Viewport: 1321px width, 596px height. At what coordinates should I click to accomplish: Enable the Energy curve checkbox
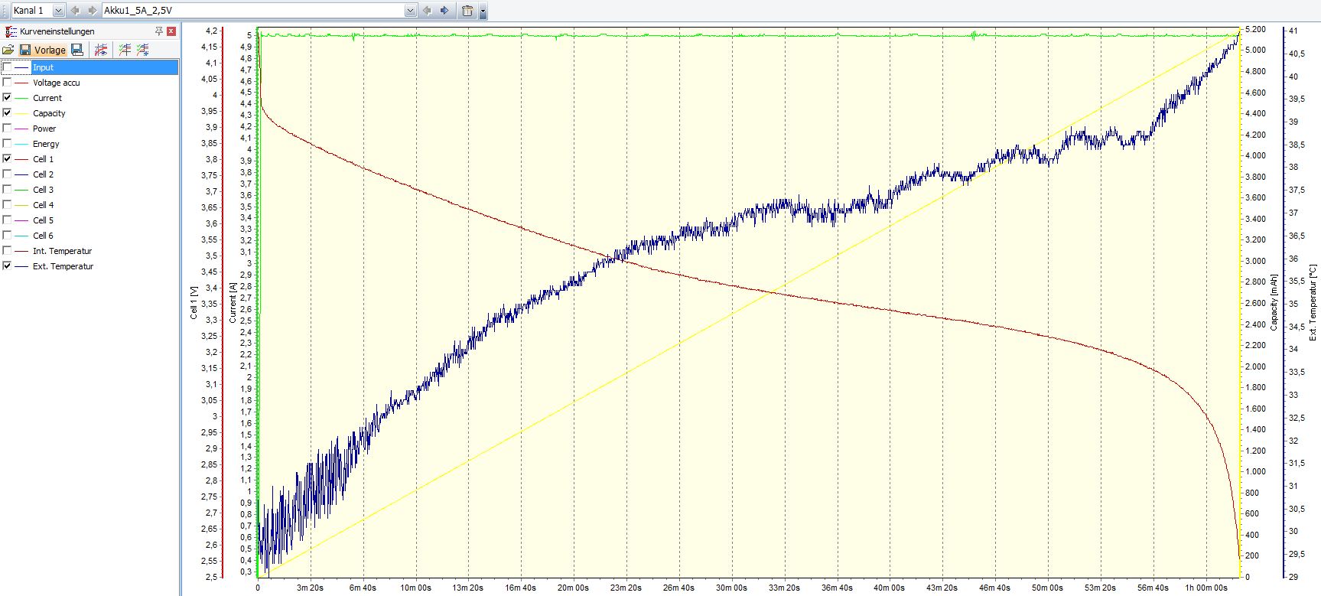[x=7, y=144]
